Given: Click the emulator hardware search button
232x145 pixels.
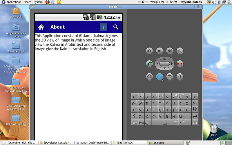Looking at the screenshot, I should tap(180, 77).
